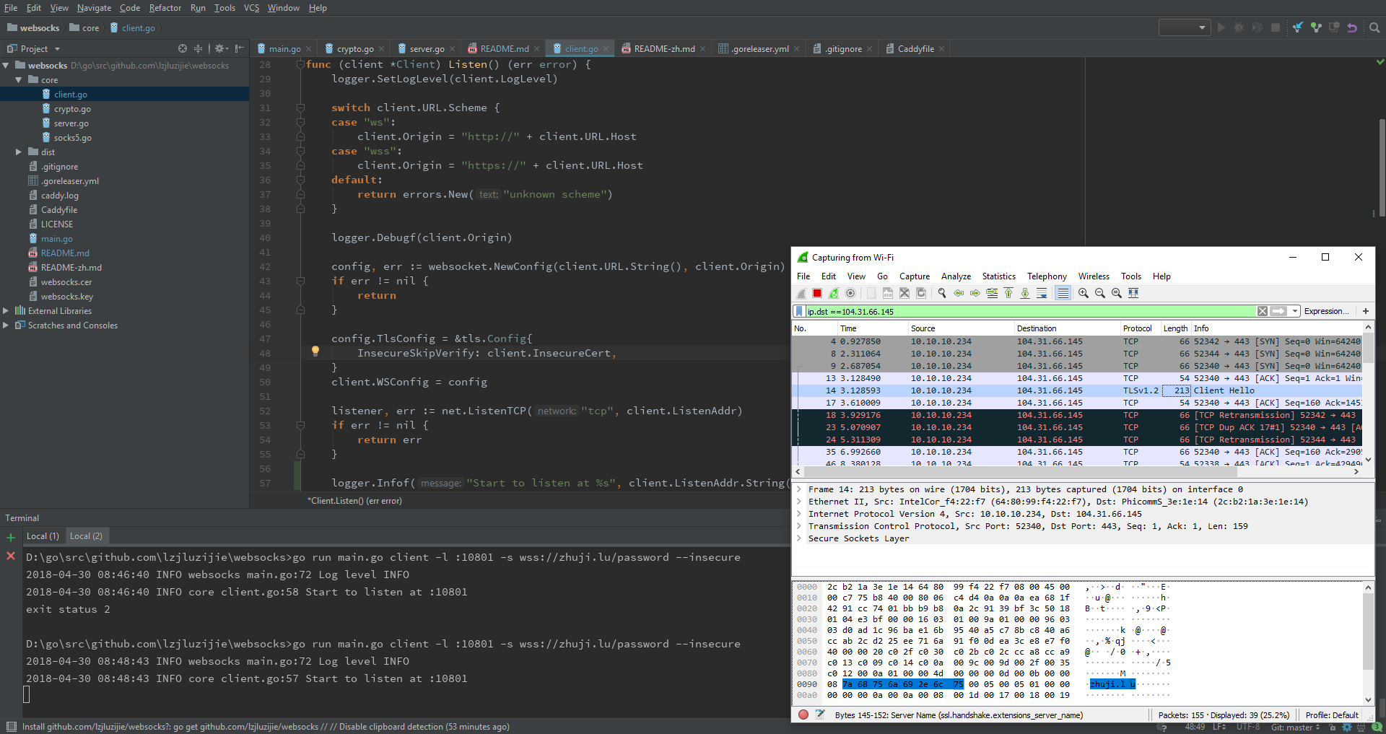This screenshot has width=1386, height=734.
Task: Open Wireshark Analyze menu
Action: tap(956, 276)
